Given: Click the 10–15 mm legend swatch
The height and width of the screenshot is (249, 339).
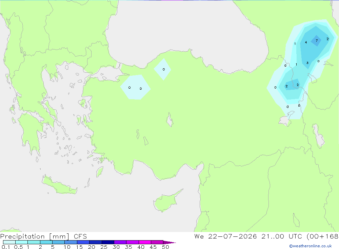Looking at the screenshot, I should point(71,242).
